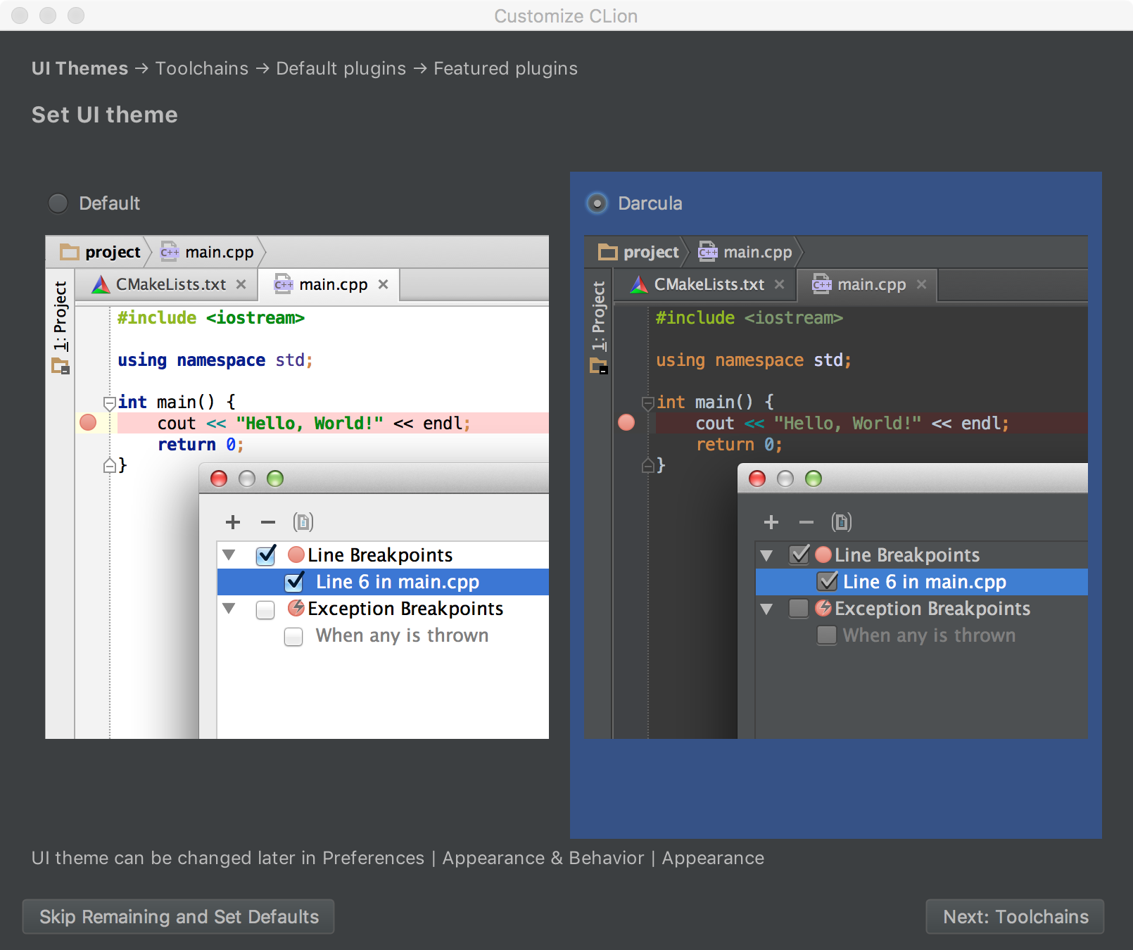This screenshot has height=950, width=1133.
Task: Collapse Exception Breakpoints node in Darcula preview
Action: click(767, 608)
